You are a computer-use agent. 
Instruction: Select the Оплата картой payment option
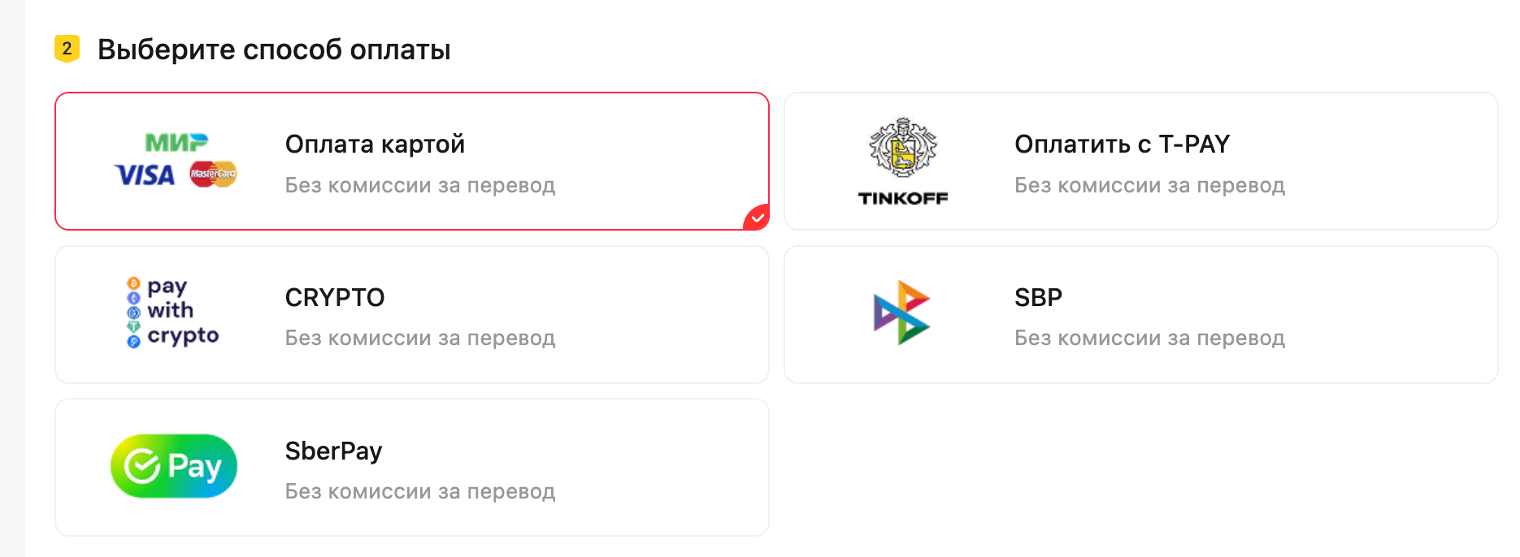[x=375, y=145]
